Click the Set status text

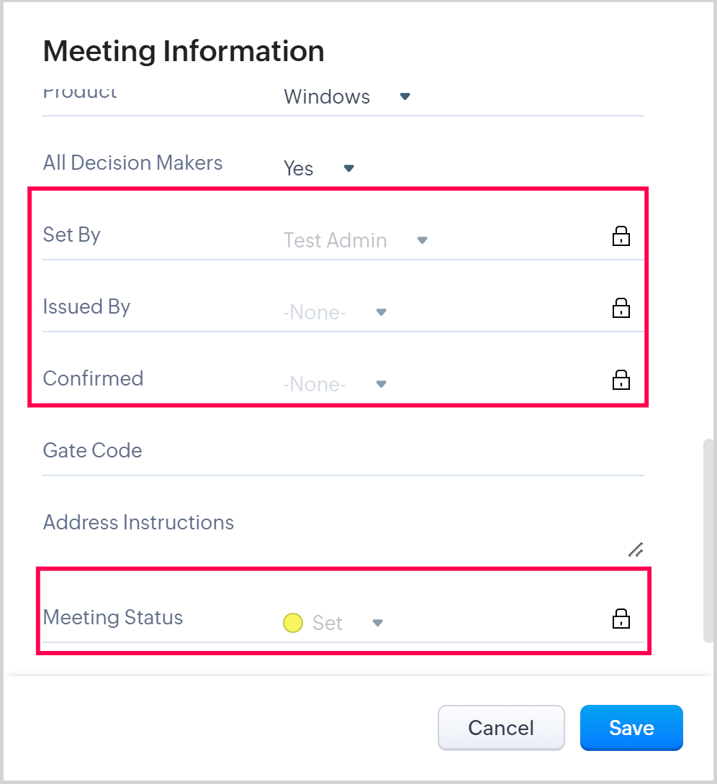(x=328, y=623)
